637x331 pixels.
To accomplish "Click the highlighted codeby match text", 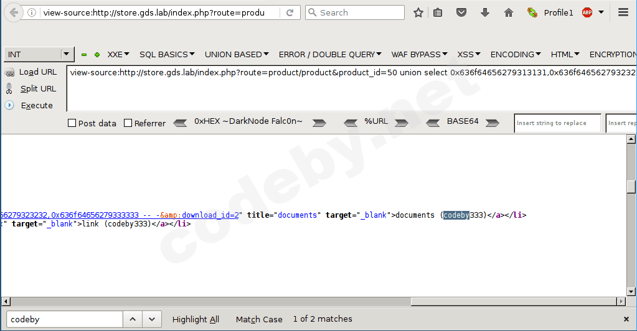I will pos(456,215).
